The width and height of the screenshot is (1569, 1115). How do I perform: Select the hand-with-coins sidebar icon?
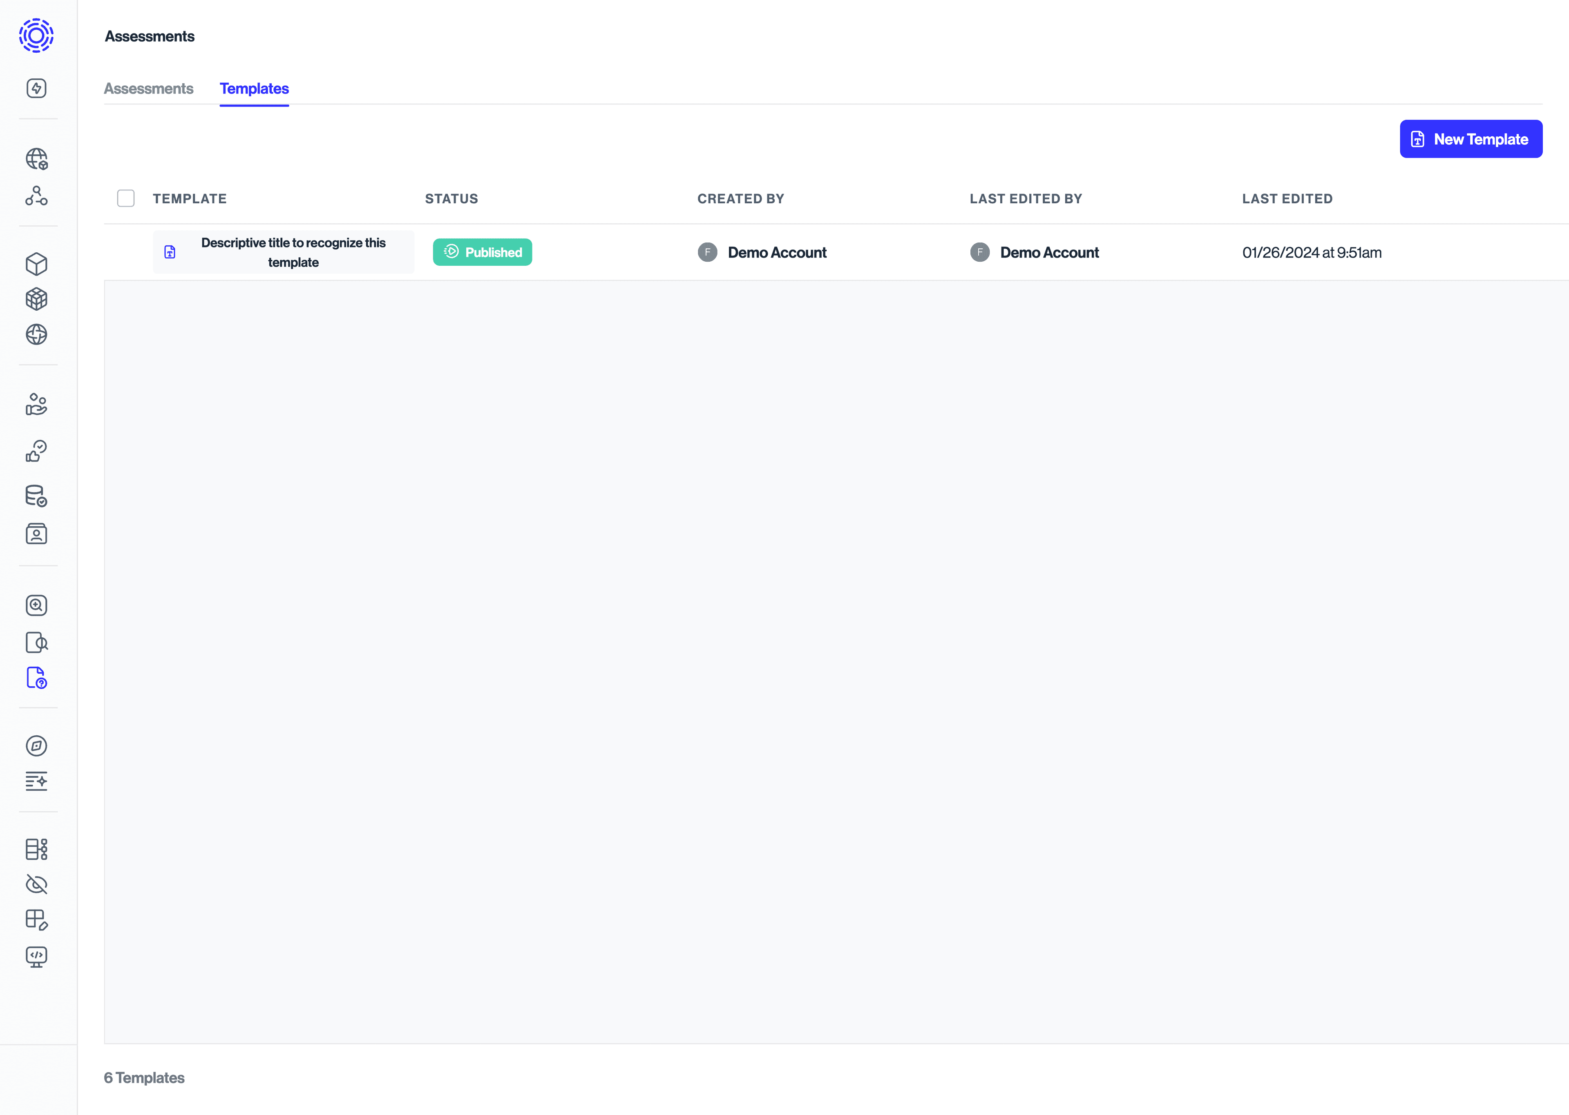(x=36, y=404)
